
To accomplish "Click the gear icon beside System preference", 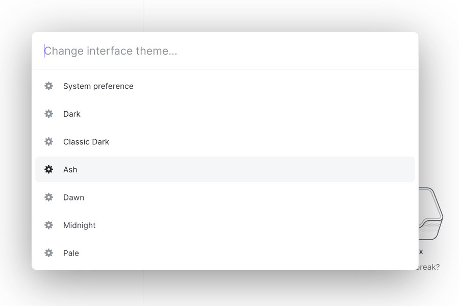I will (x=48, y=86).
